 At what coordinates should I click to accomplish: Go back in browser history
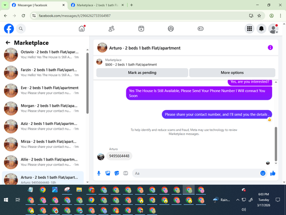[6, 15]
